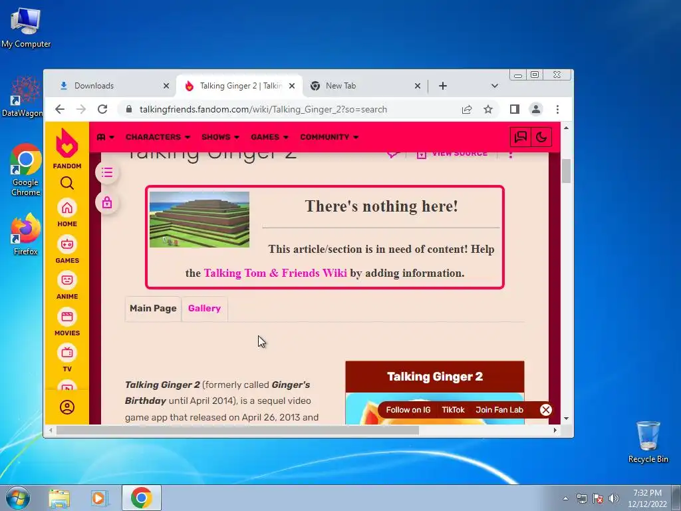Open a new browser tab with plus

pyautogui.click(x=442, y=86)
